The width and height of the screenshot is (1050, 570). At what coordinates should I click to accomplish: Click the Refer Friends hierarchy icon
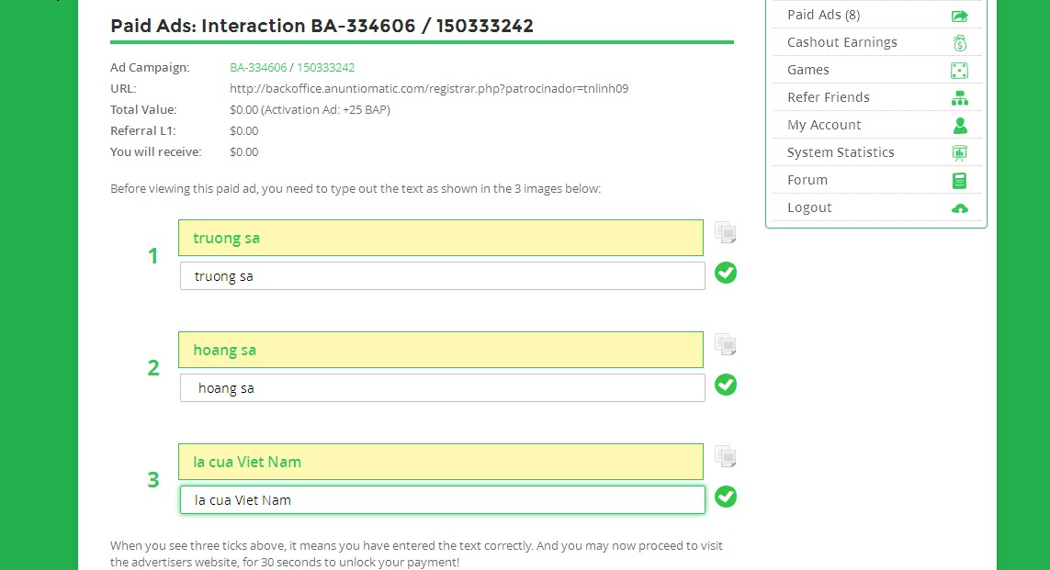[959, 98]
